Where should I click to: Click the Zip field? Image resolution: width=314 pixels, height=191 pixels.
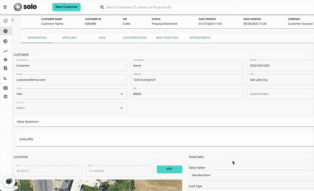tap(187, 94)
